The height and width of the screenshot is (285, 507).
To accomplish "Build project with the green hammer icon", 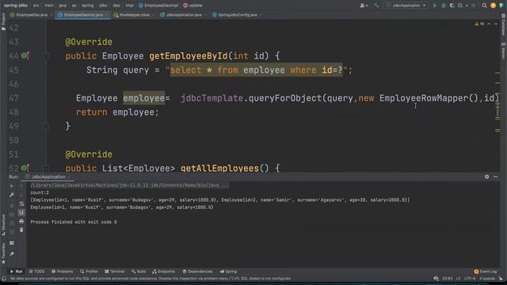I will (376, 6).
